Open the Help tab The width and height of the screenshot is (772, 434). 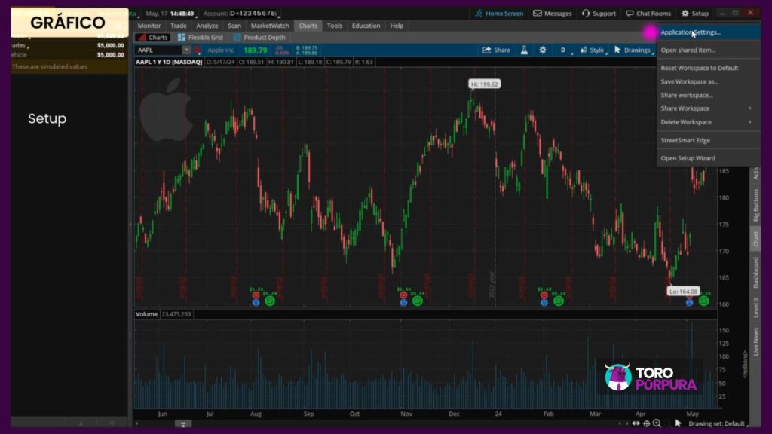[x=397, y=26]
